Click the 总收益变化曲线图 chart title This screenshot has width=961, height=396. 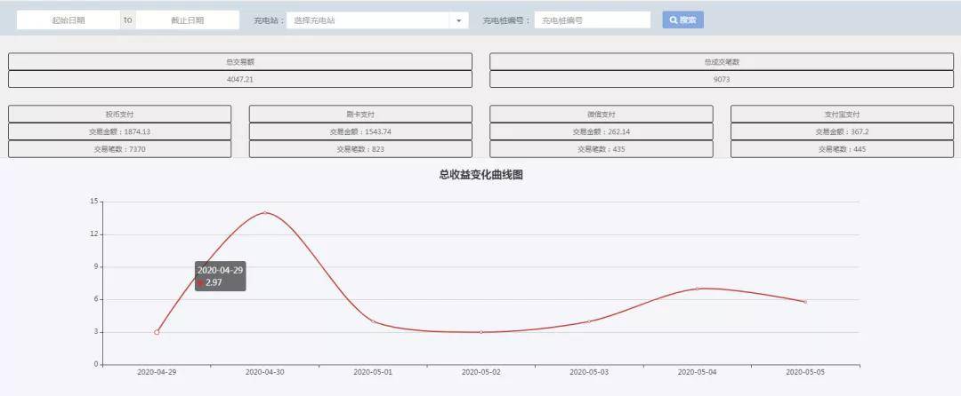481,176
